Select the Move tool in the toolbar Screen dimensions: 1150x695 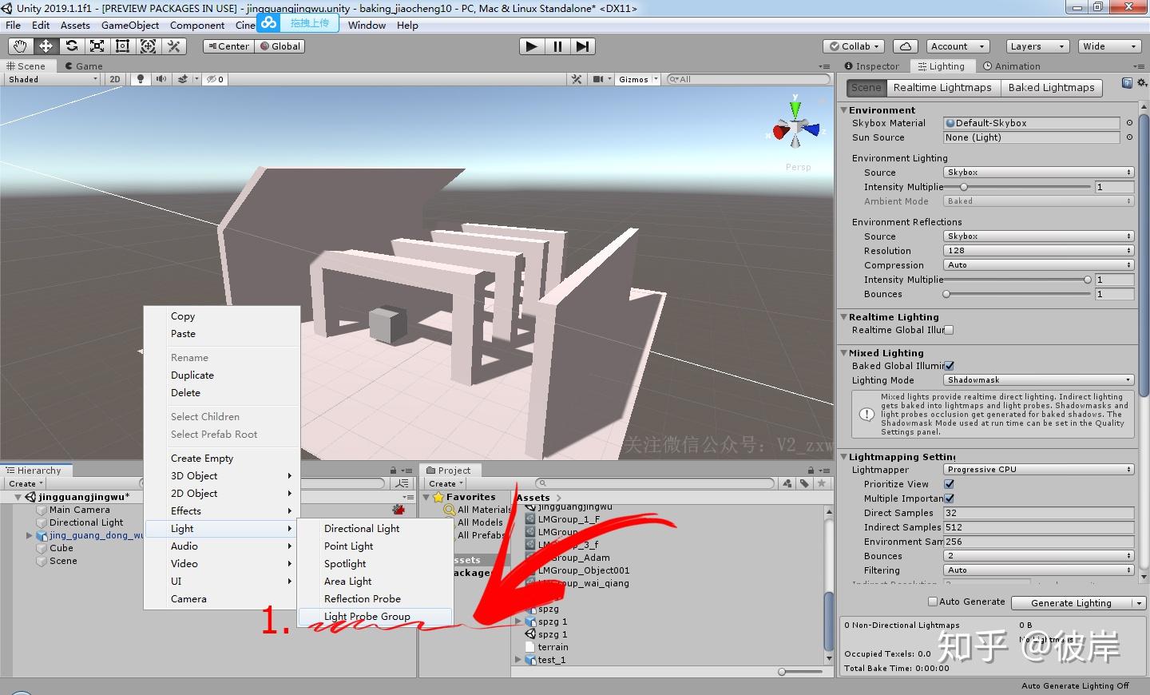46,46
